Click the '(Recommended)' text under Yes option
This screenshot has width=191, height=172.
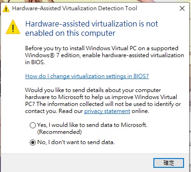(x=59, y=132)
